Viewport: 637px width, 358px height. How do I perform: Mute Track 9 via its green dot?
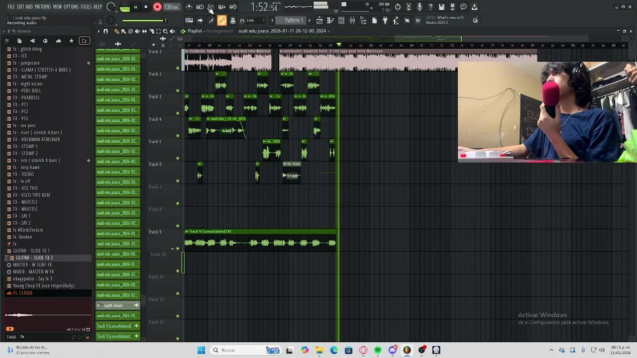(178, 249)
